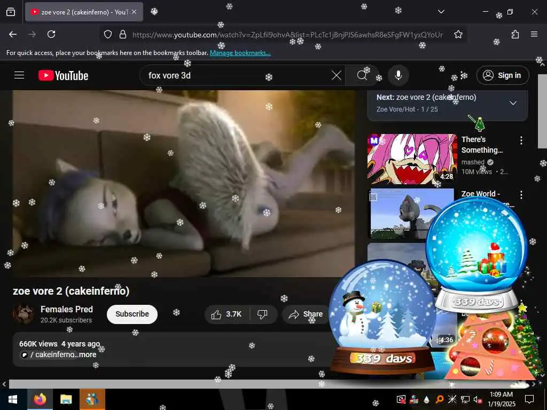Viewport: 547px width, 410px height.
Task: Click the video player area
Action: [x=184, y=184]
